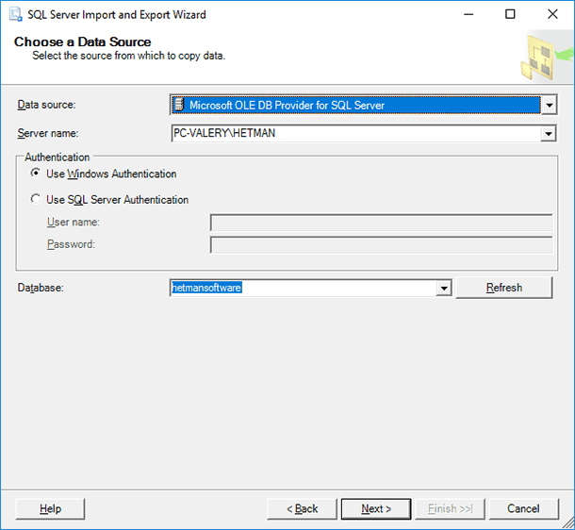Select Microsoft OLE DB Provider entry
Image resolution: width=575 pixels, height=530 pixels.
[355, 106]
